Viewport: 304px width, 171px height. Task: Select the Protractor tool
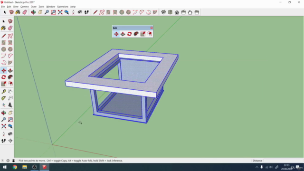3,98
